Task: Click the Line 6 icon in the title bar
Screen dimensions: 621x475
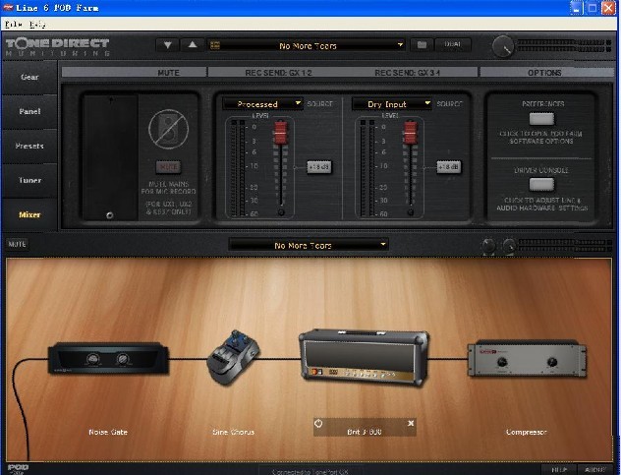Action: coord(8,8)
